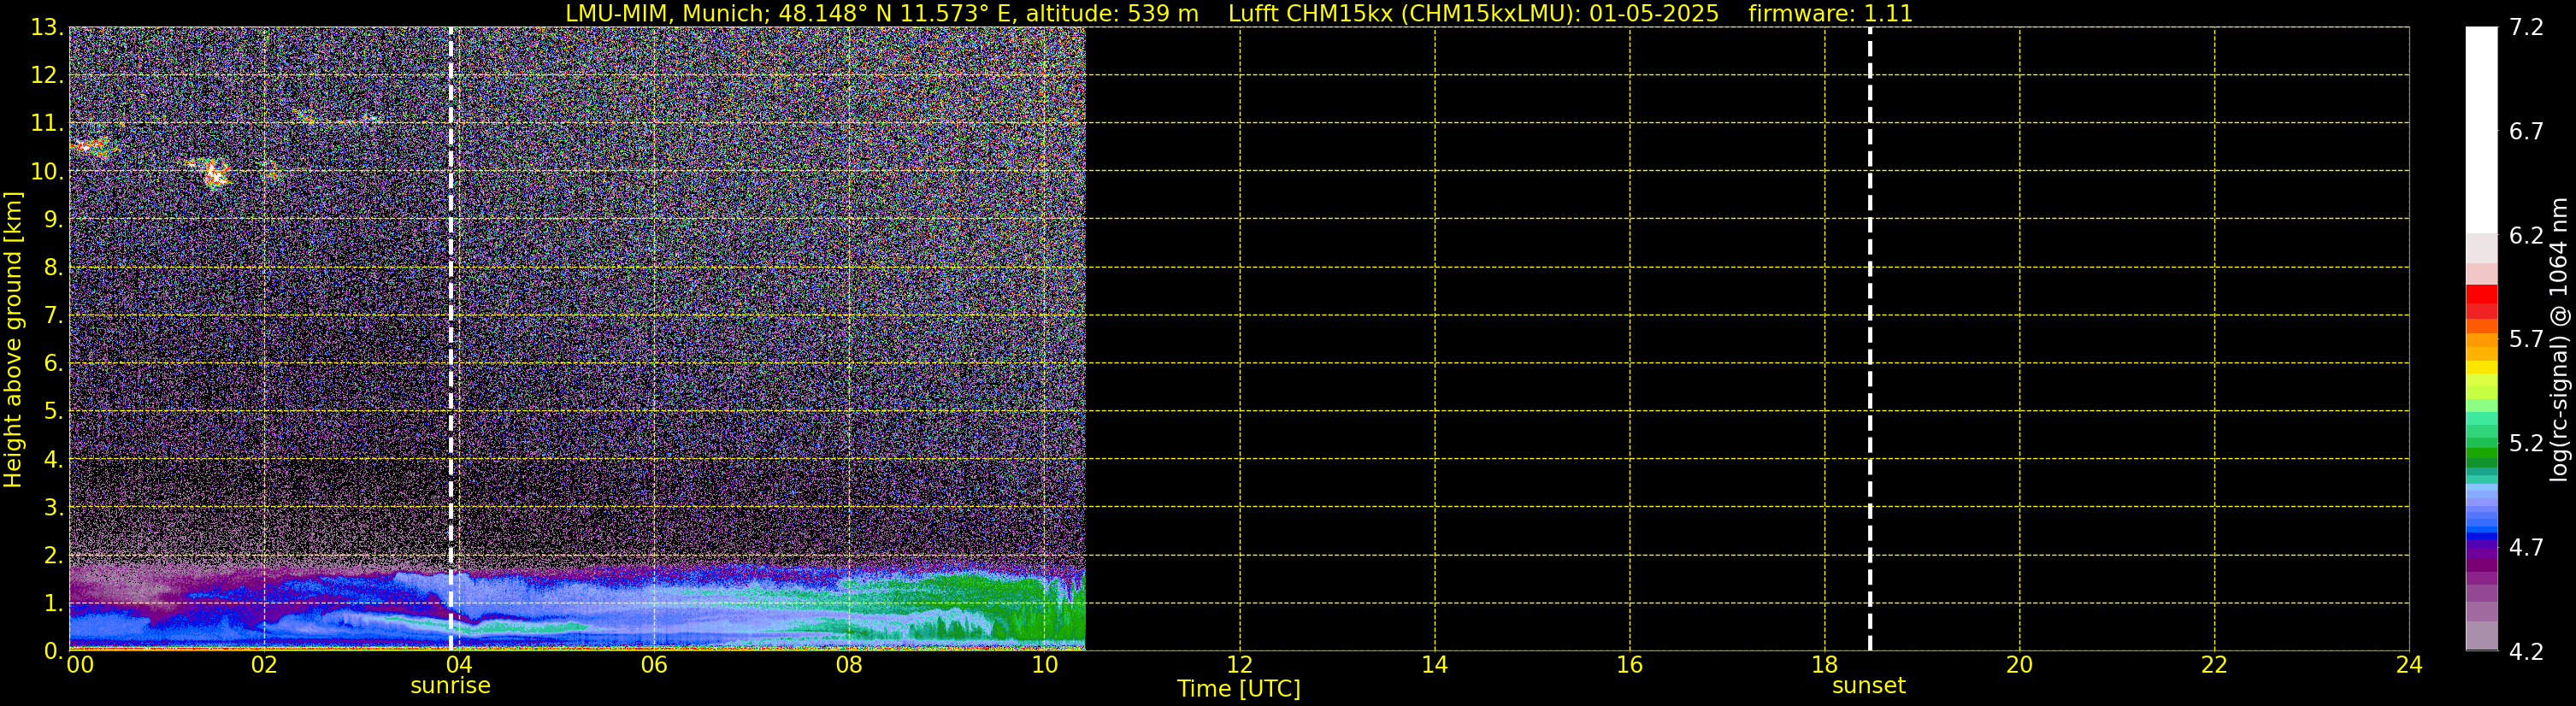Click the '12' tick on the time axis
The width and height of the screenshot is (2576, 706).
(1239, 665)
